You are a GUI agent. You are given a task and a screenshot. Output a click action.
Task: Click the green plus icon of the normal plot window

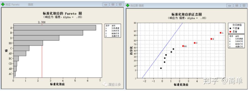coord(128,5)
